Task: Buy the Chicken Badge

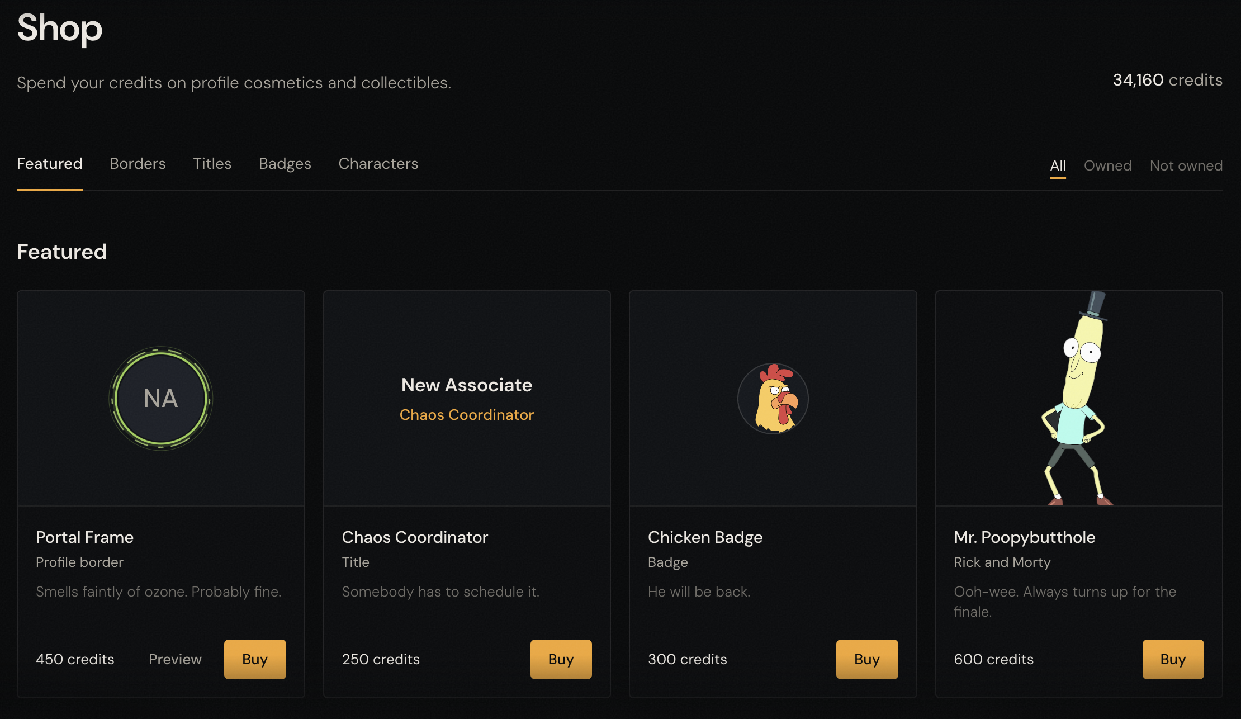Action: pos(867,659)
